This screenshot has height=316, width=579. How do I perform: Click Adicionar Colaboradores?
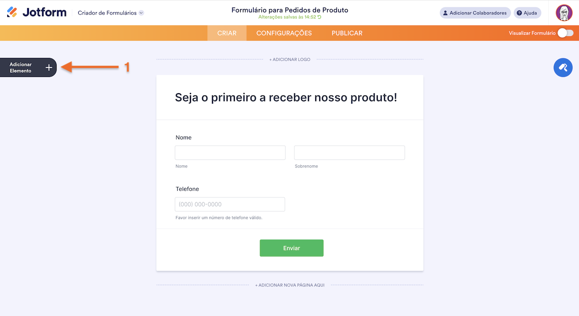point(475,13)
